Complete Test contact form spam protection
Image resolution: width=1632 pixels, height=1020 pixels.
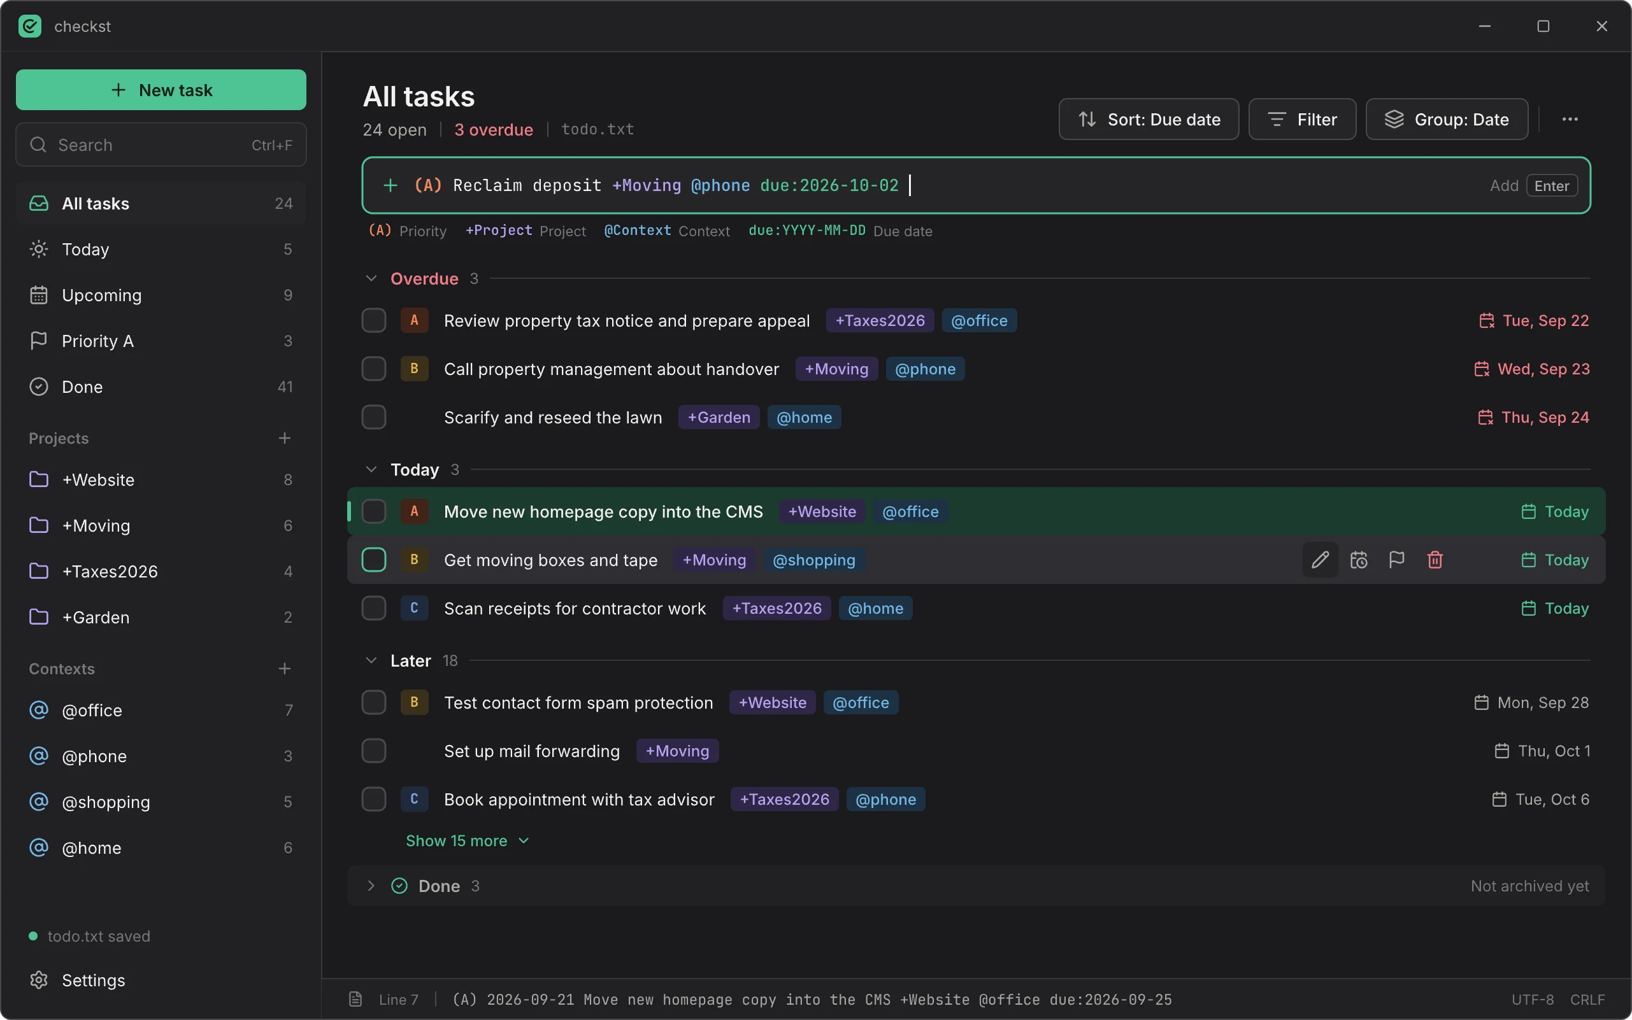click(373, 703)
